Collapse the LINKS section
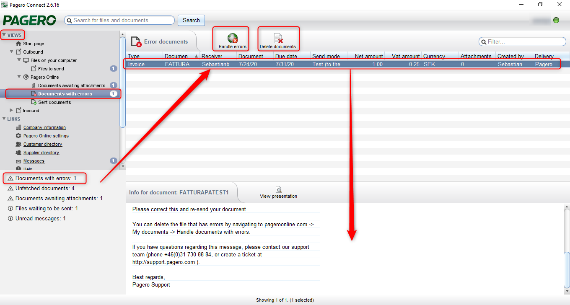The image size is (570, 305). pos(4,119)
